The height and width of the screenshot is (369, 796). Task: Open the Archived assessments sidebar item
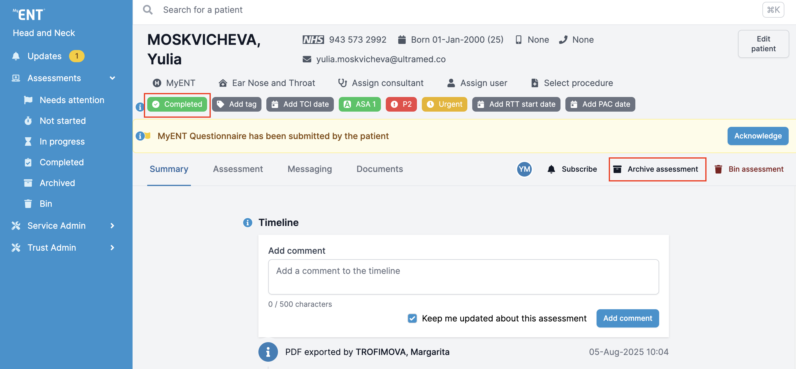click(57, 183)
